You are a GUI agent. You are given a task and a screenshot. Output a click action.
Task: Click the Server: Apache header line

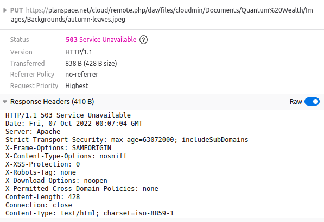pyautogui.click(x=33, y=132)
